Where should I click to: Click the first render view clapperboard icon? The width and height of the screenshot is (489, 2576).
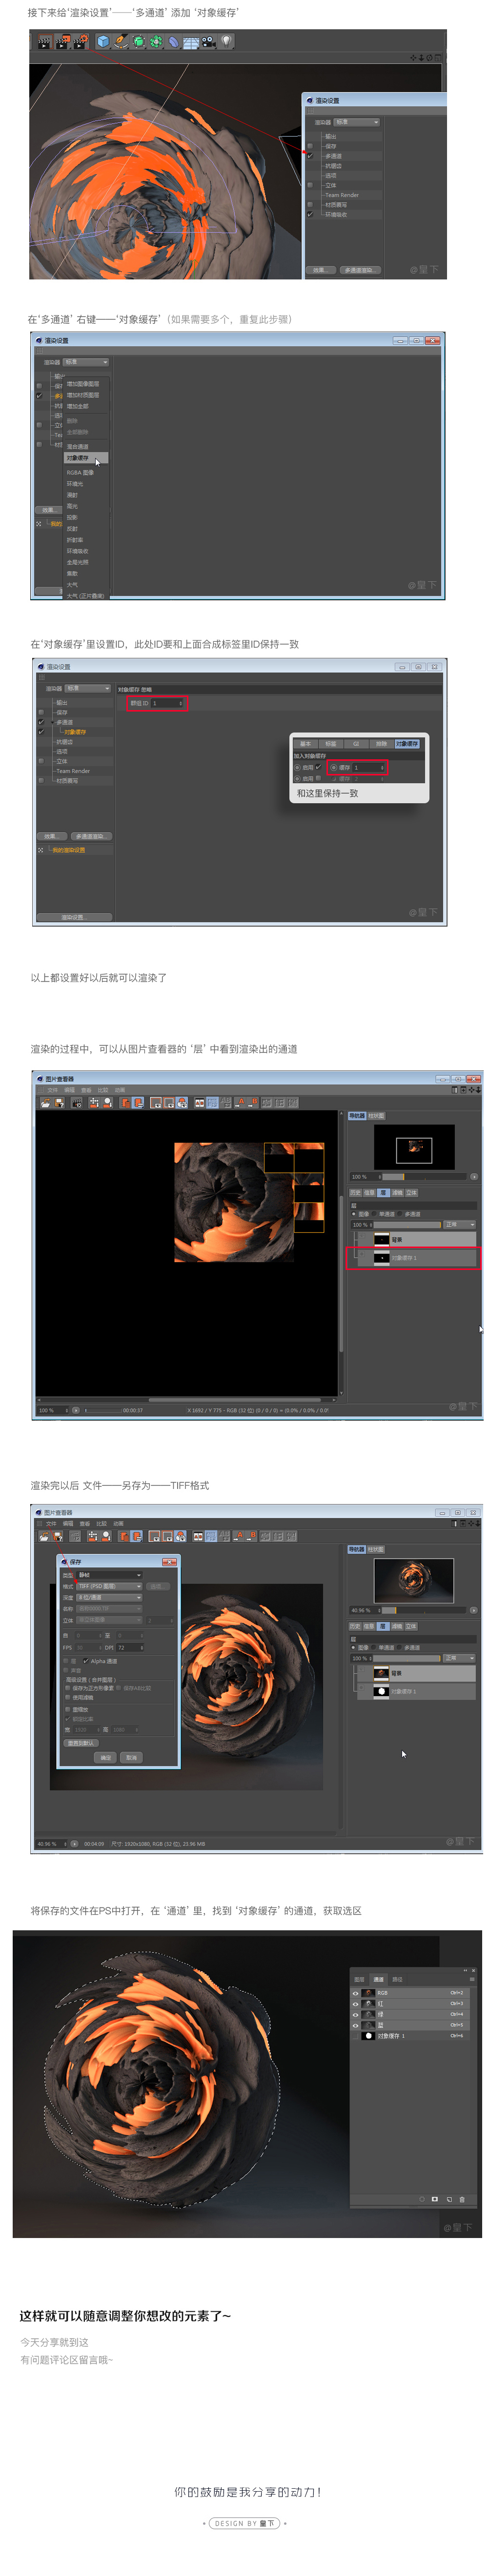(44, 41)
